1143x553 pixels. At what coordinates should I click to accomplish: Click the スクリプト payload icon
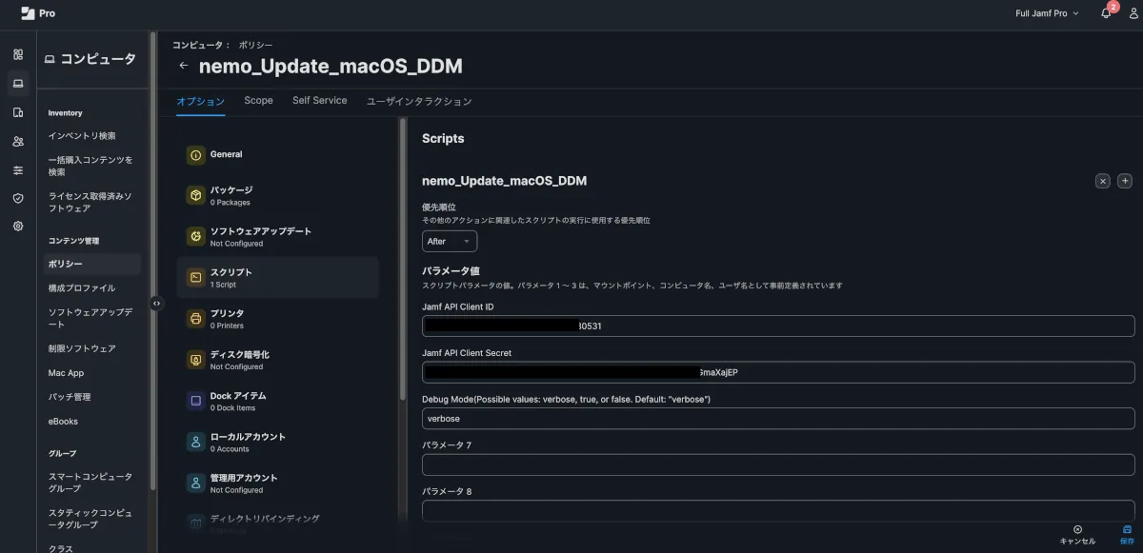click(x=195, y=277)
